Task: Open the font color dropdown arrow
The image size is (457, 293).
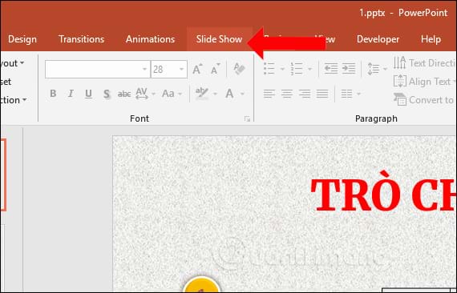Action: (242, 94)
